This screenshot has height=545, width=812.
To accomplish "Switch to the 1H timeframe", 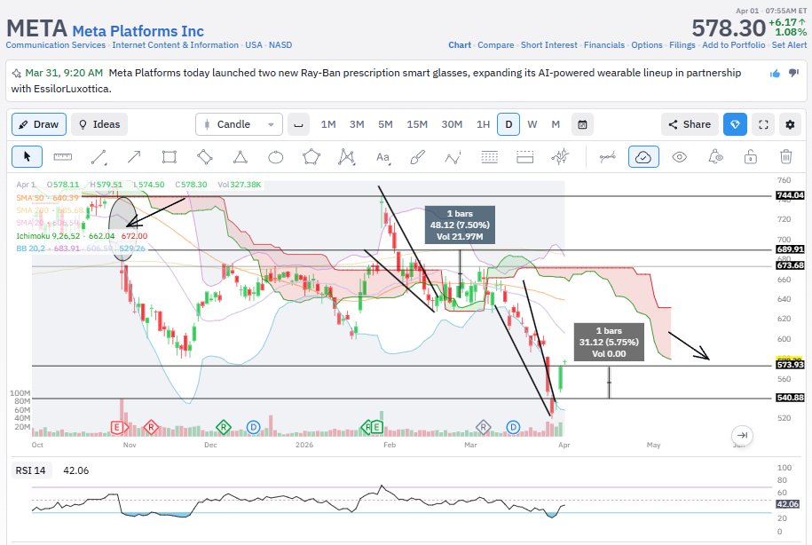I will (483, 124).
